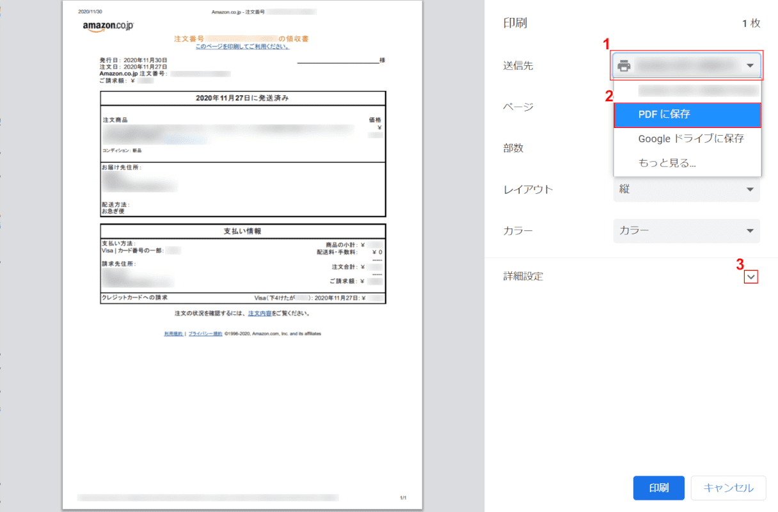
Task: Click the クレジットカードへの請求 row text
Action: point(135,298)
